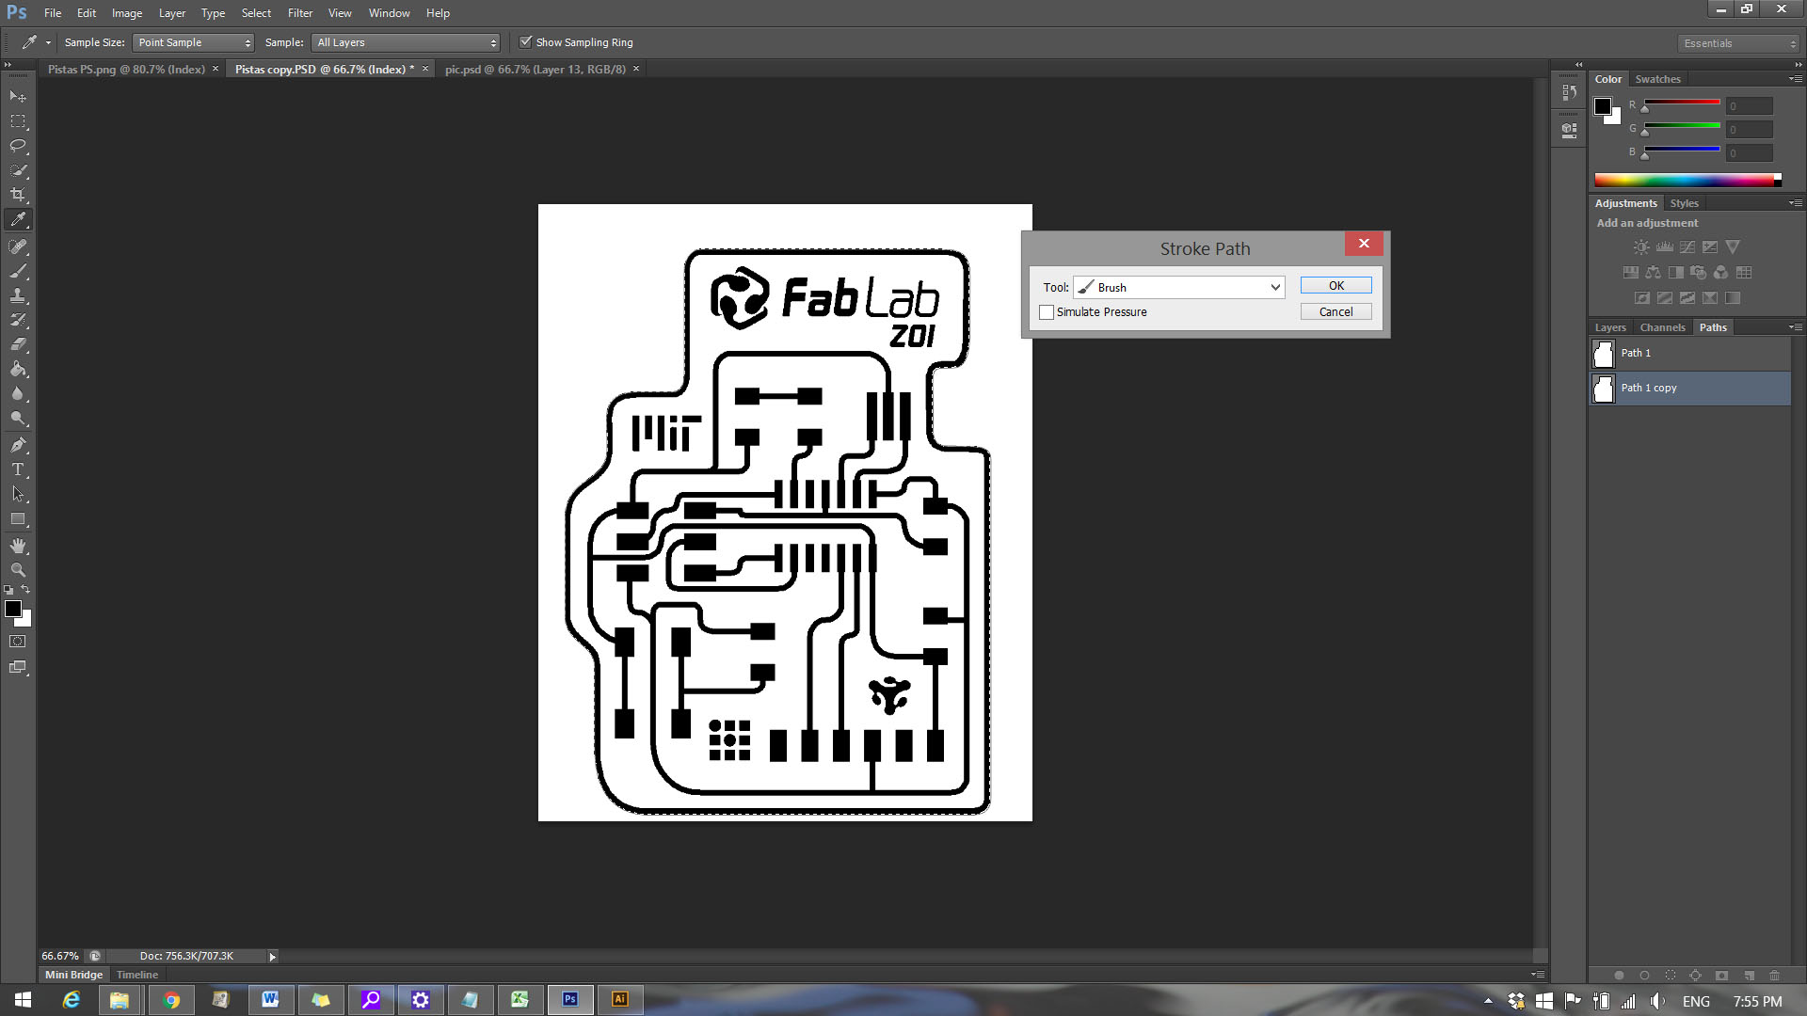This screenshot has width=1807, height=1016.
Task: Select the Blur tool
Action: 18,393
